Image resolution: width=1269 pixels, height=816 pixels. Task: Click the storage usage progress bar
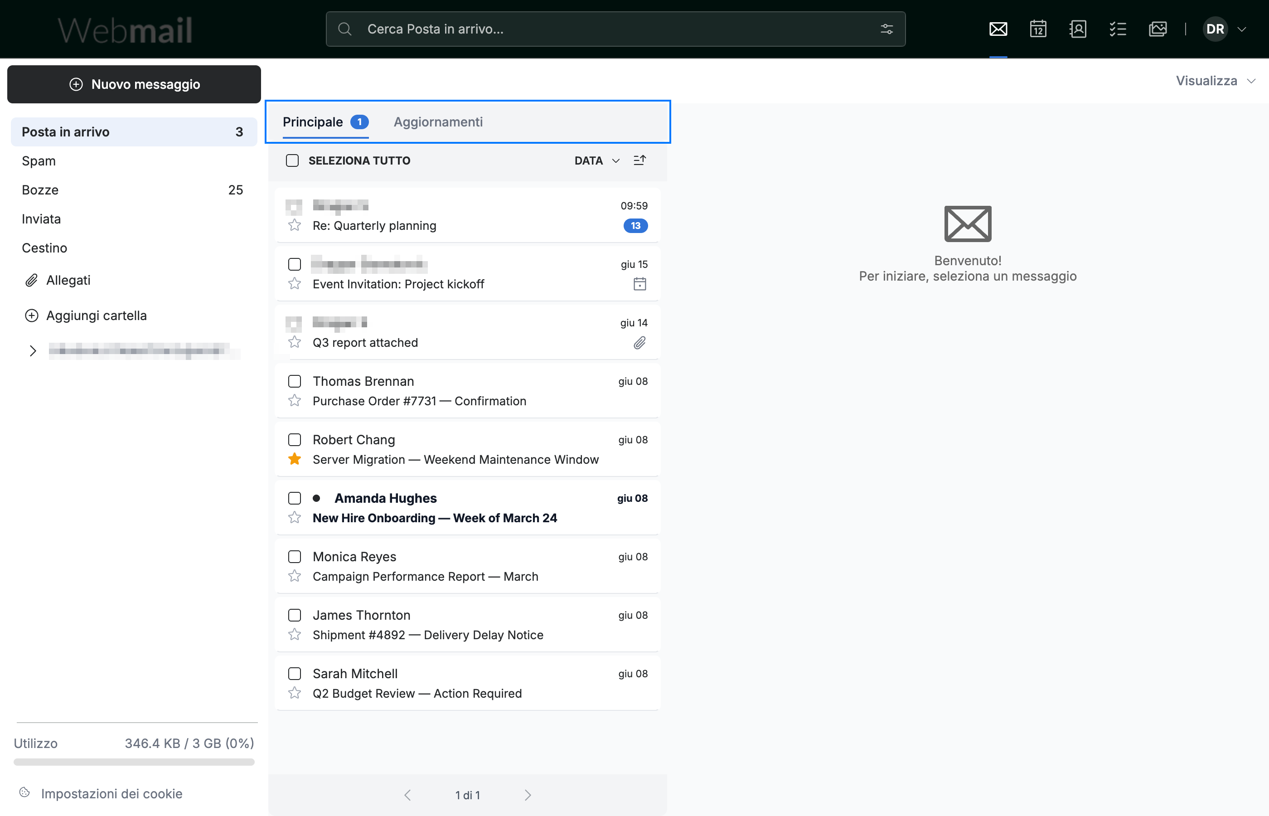click(x=134, y=762)
